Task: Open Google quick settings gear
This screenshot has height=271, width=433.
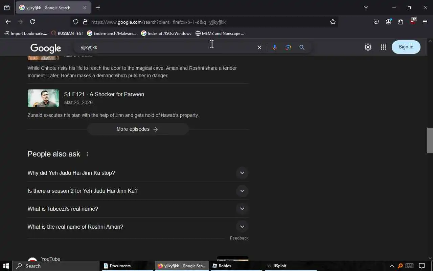Action: 368,47
